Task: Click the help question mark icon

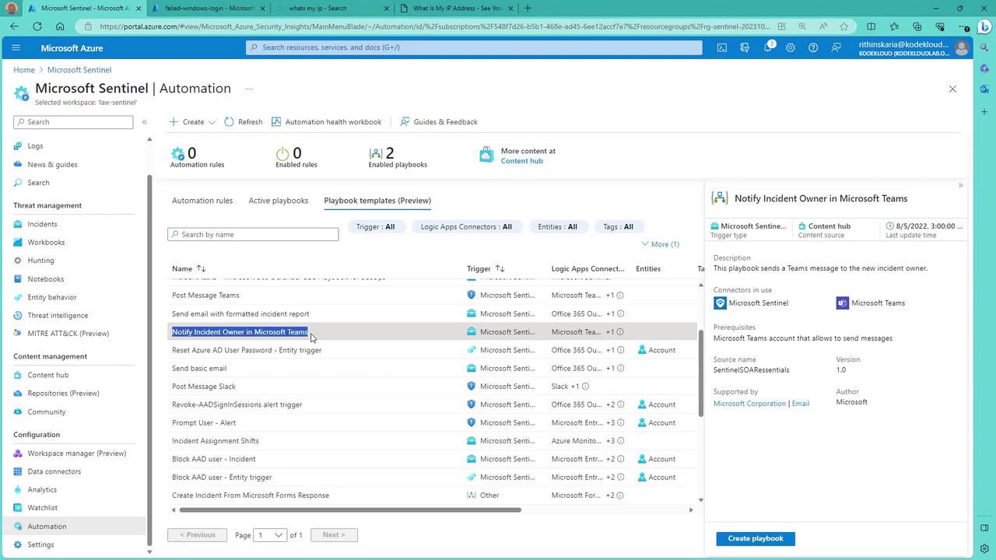Action: click(813, 47)
